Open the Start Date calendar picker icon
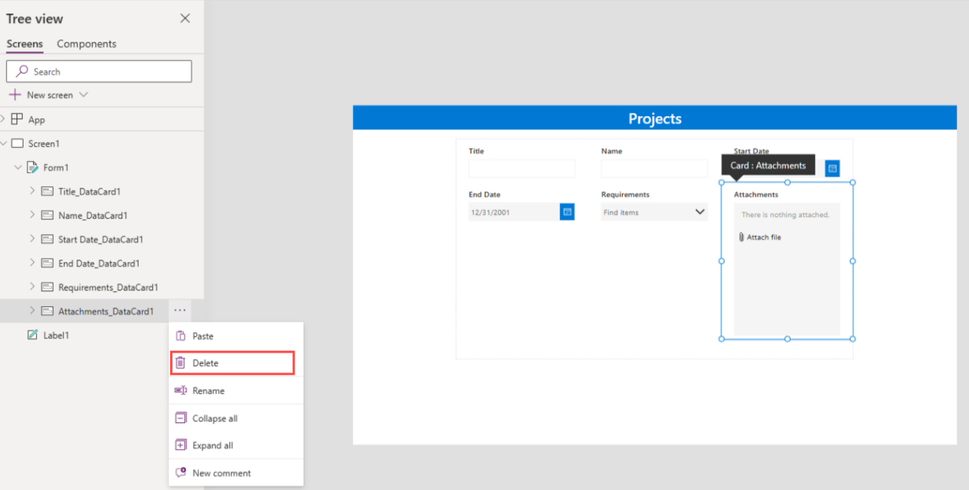This screenshot has width=969, height=490. coord(832,168)
